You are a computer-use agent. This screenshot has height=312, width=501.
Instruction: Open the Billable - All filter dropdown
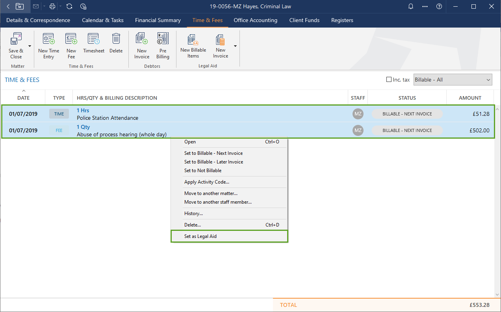click(x=453, y=80)
